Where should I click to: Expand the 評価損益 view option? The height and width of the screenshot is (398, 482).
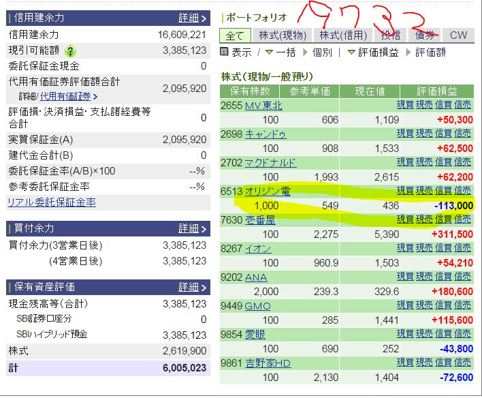point(373,52)
